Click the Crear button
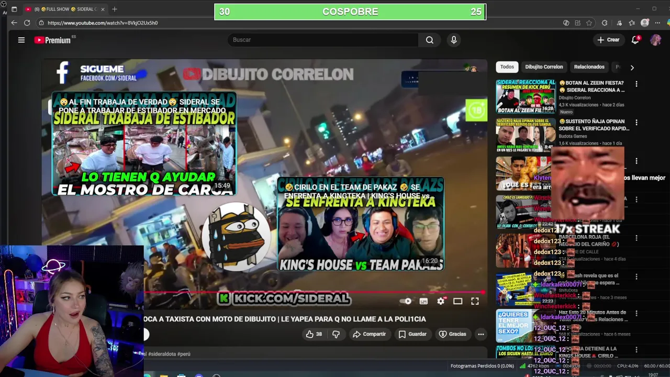Image resolution: width=670 pixels, height=377 pixels. point(608,40)
